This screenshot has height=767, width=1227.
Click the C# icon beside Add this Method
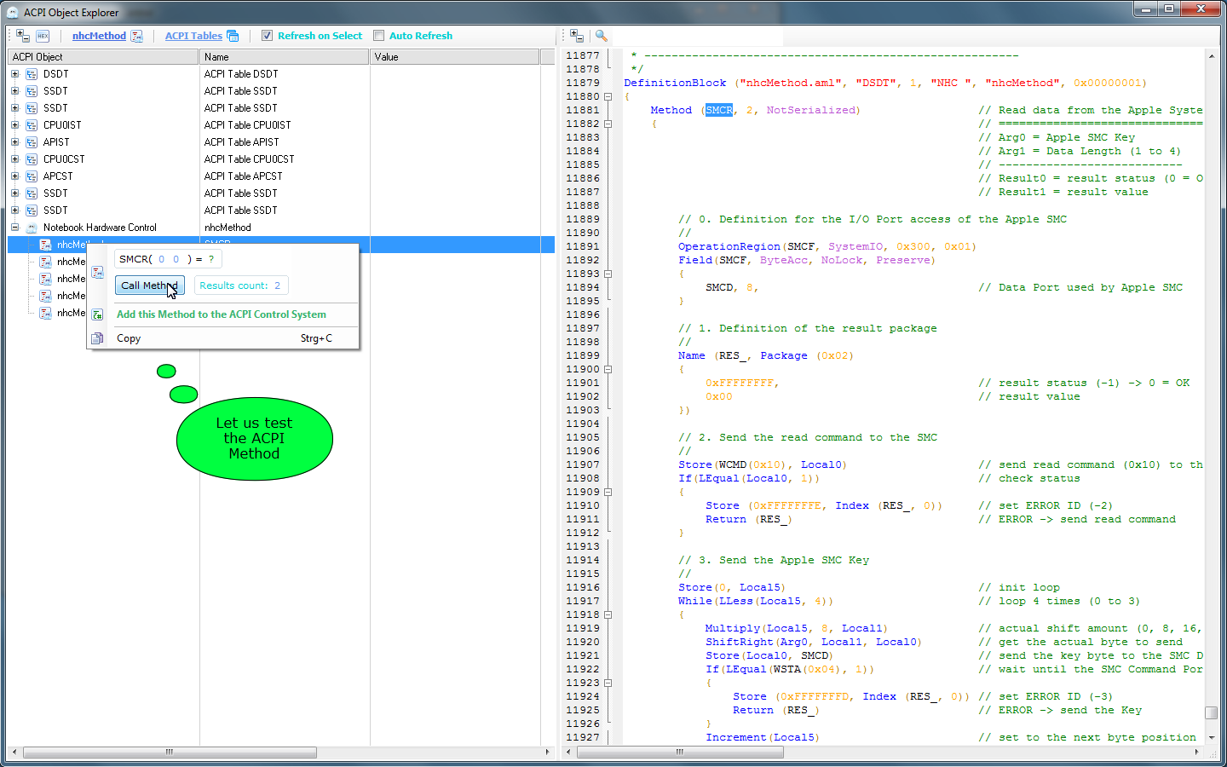point(98,314)
